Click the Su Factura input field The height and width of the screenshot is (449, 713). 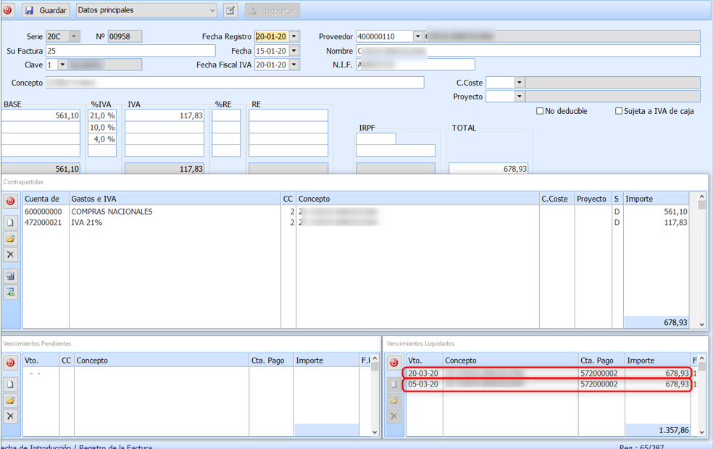pyautogui.click(x=130, y=51)
